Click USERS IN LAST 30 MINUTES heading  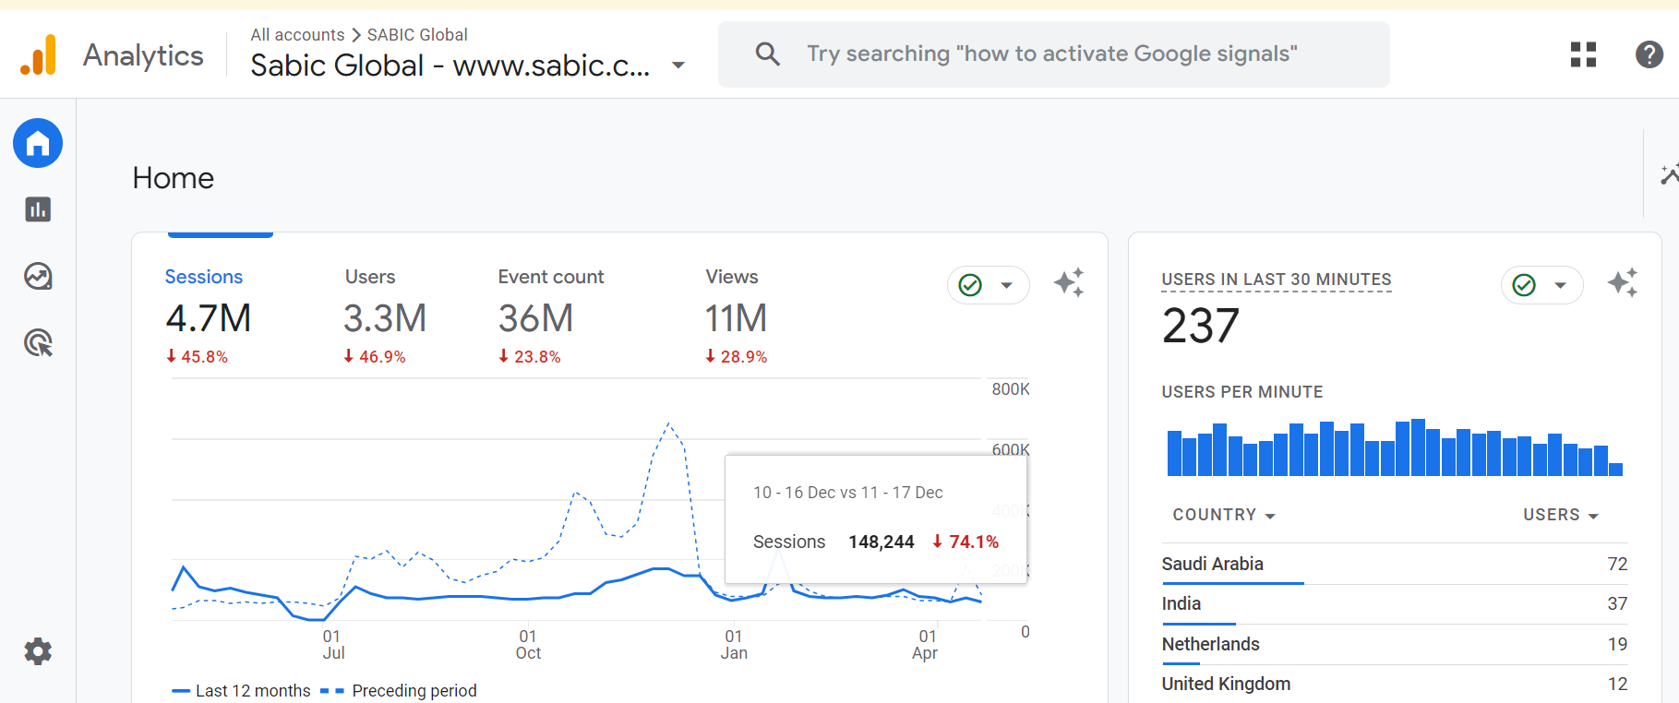point(1277,280)
